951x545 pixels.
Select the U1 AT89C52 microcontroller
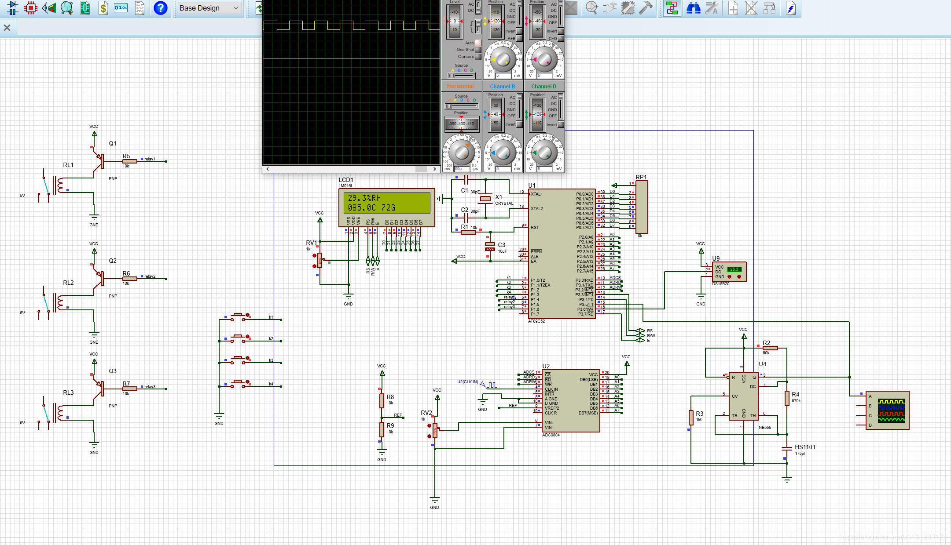tap(562, 254)
